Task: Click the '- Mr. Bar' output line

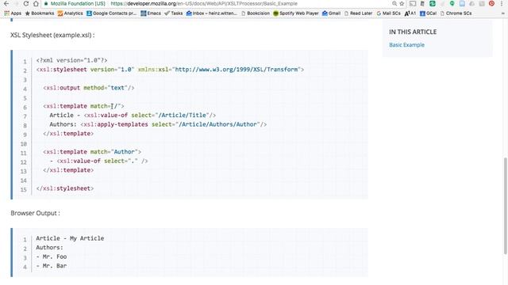Action: click(x=51, y=266)
